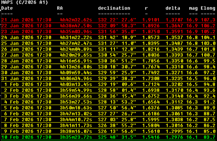Click the mag column header
The width and height of the screenshot is (217, 141).
[193, 8]
